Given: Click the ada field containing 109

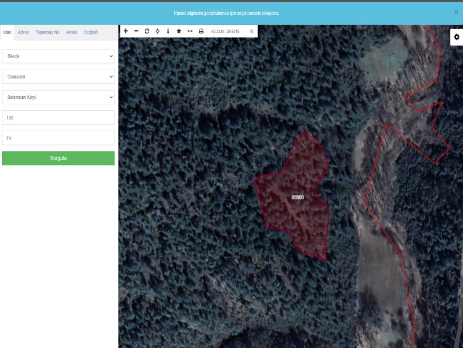Looking at the screenshot, I should pyautogui.click(x=58, y=117).
